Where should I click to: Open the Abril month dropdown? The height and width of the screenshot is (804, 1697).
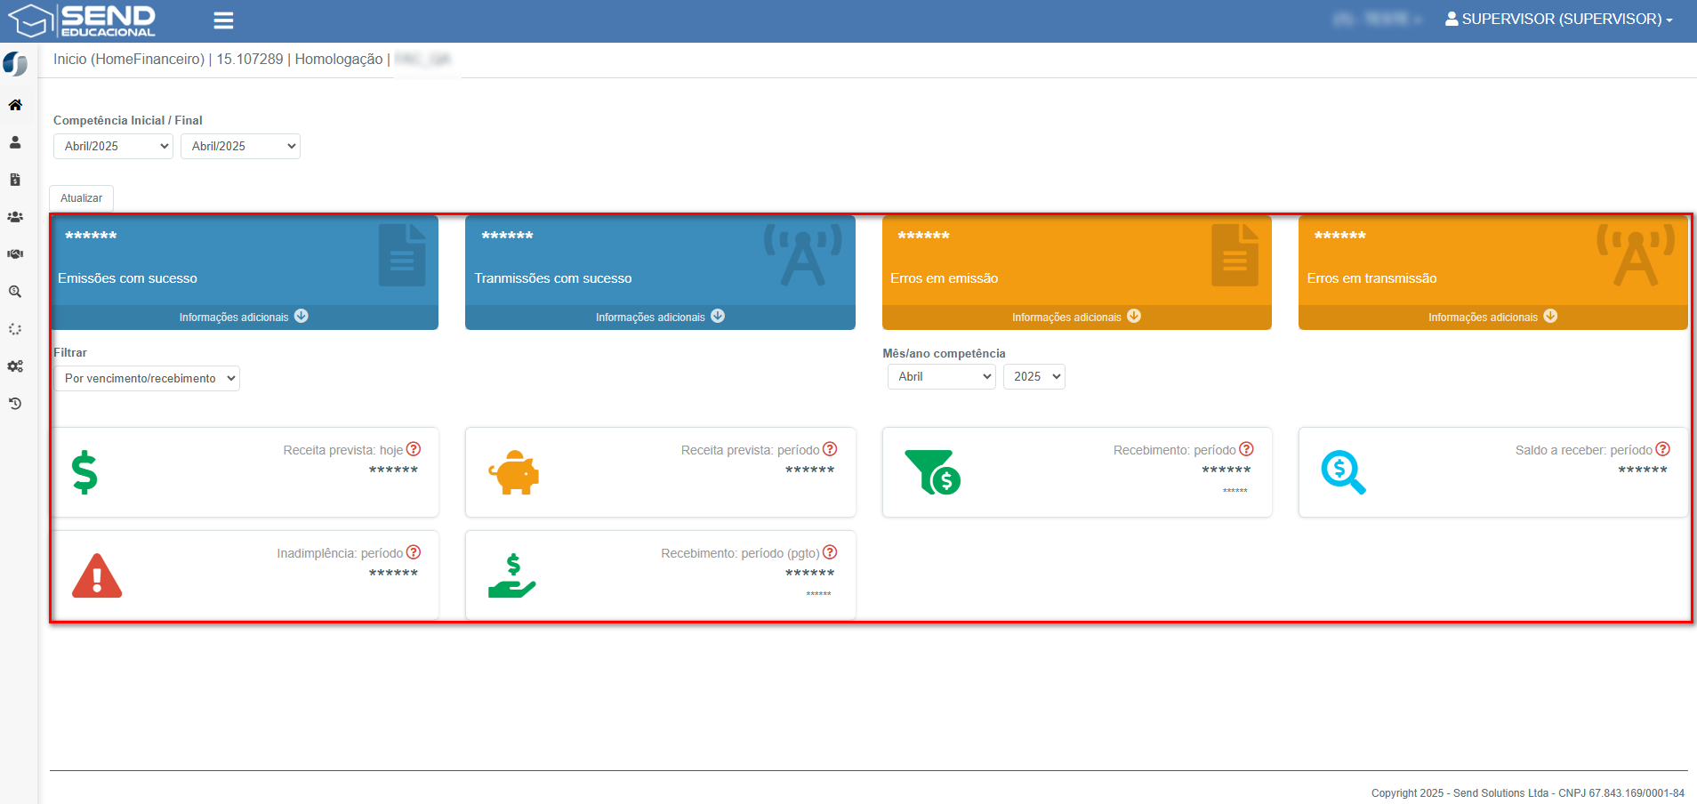(x=941, y=376)
